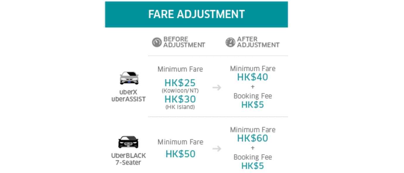Click the plus sign above uberX Booking Fee
The height and width of the screenshot is (173, 404).
(253, 87)
